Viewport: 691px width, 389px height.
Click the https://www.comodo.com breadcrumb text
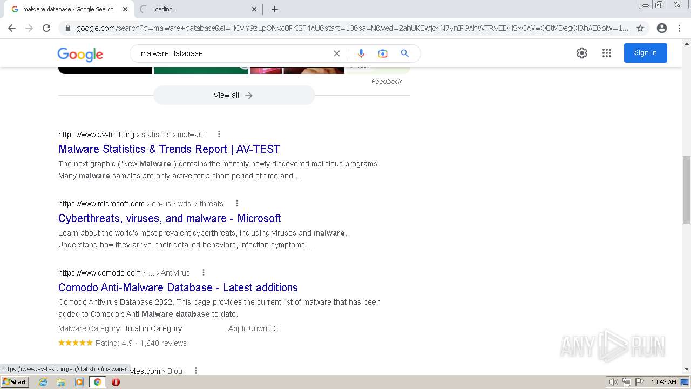coord(99,273)
